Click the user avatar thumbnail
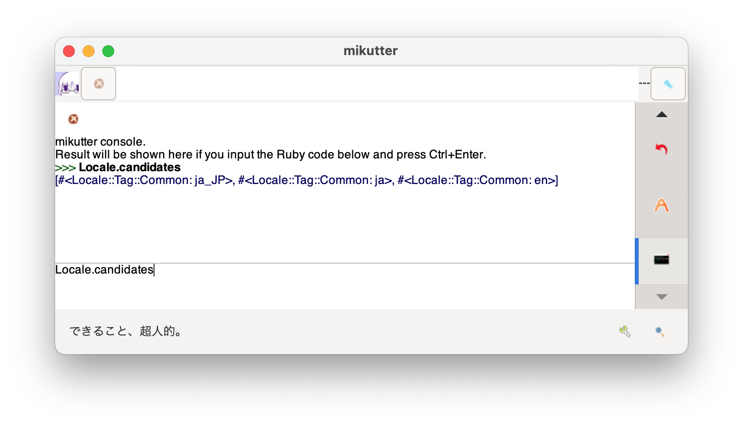The image size is (743, 427). coord(67,84)
